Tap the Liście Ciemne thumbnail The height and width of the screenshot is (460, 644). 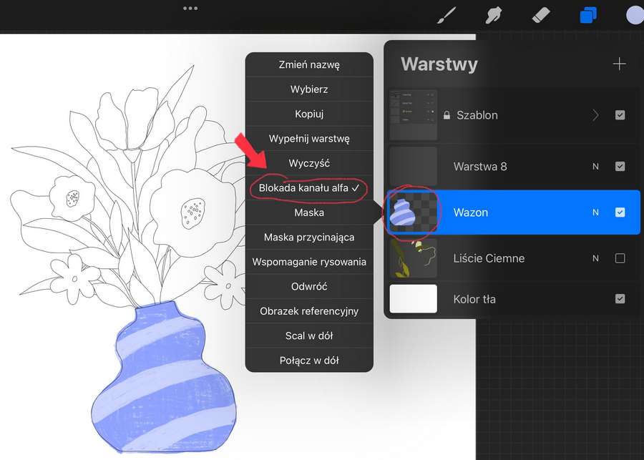(x=413, y=258)
